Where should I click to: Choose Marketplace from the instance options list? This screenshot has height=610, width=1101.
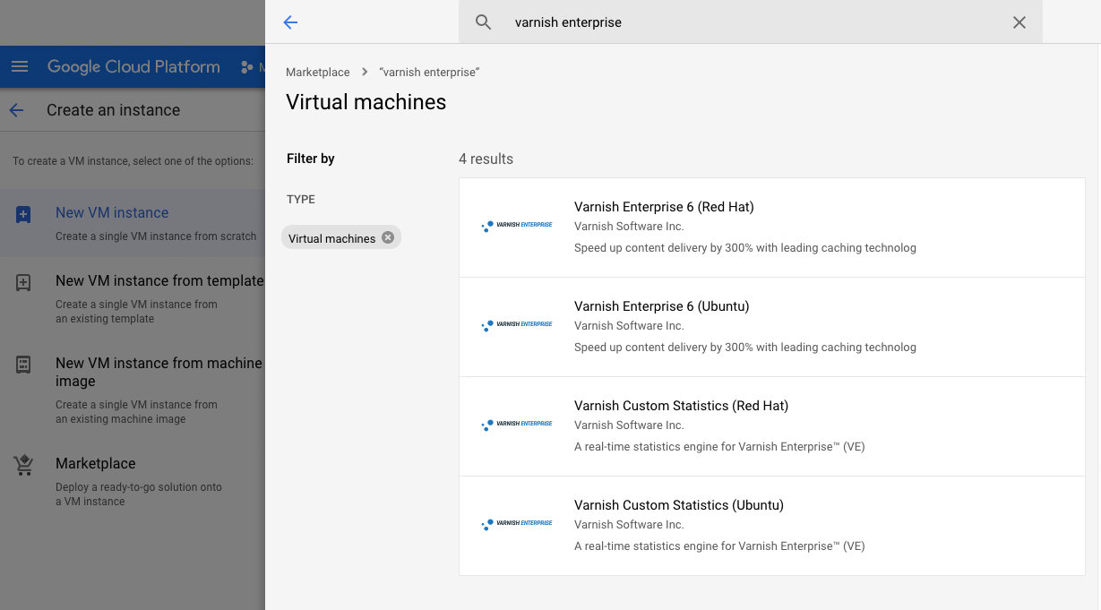pos(95,463)
